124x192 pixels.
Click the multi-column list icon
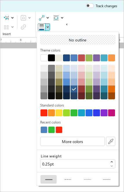[6, 27]
